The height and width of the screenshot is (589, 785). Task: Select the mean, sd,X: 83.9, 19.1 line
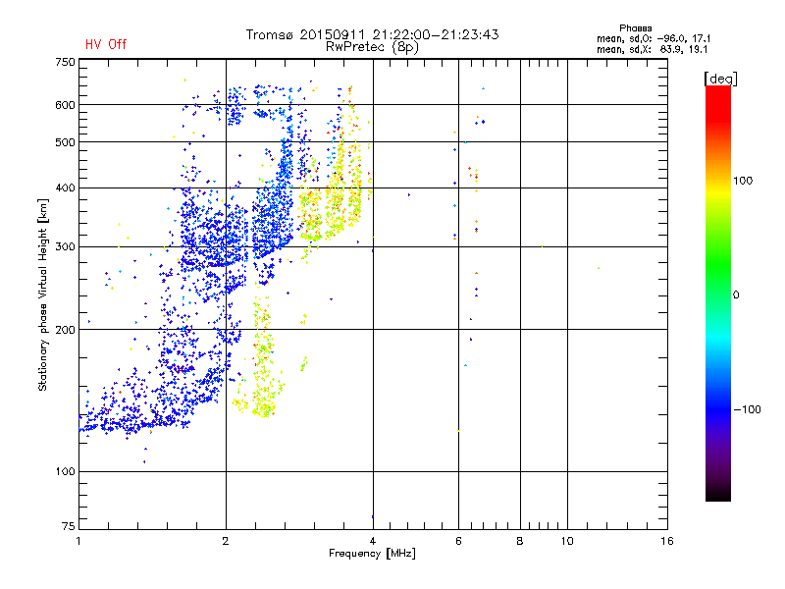click(x=652, y=50)
